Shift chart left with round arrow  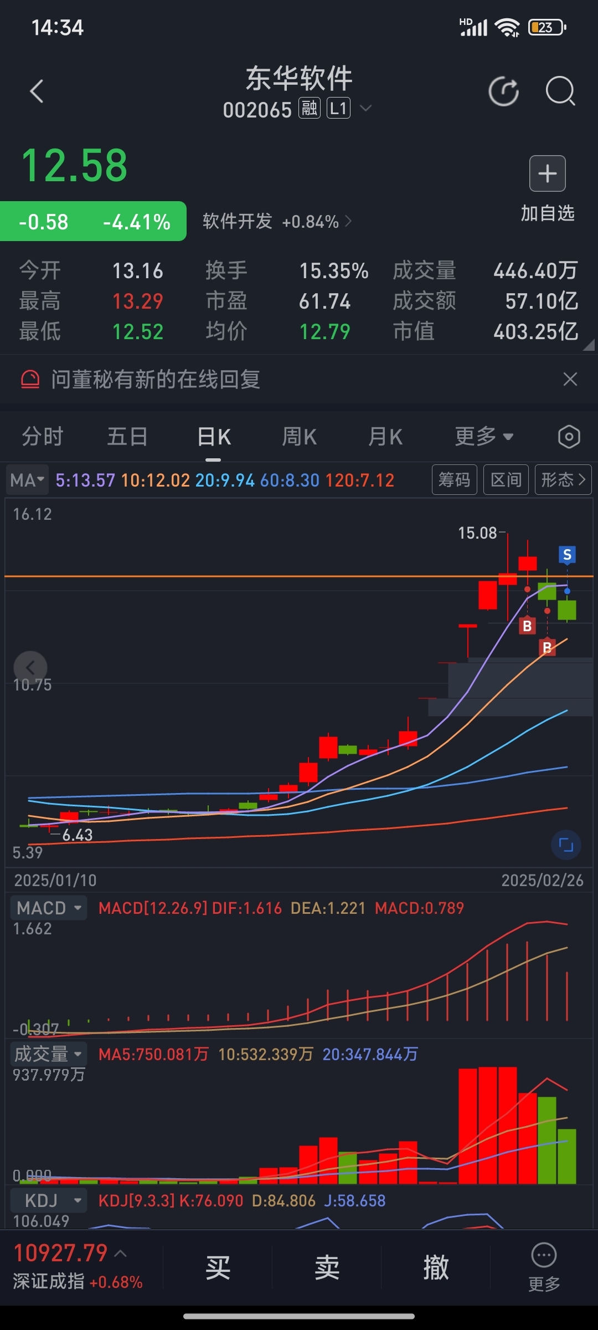click(x=30, y=667)
